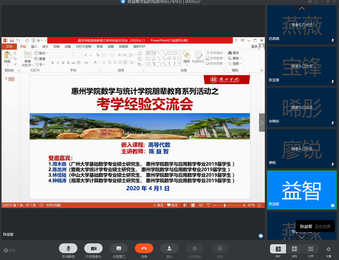Click the 加人 add participant icon
This screenshot has height=260, width=339.
pos(169,249)
